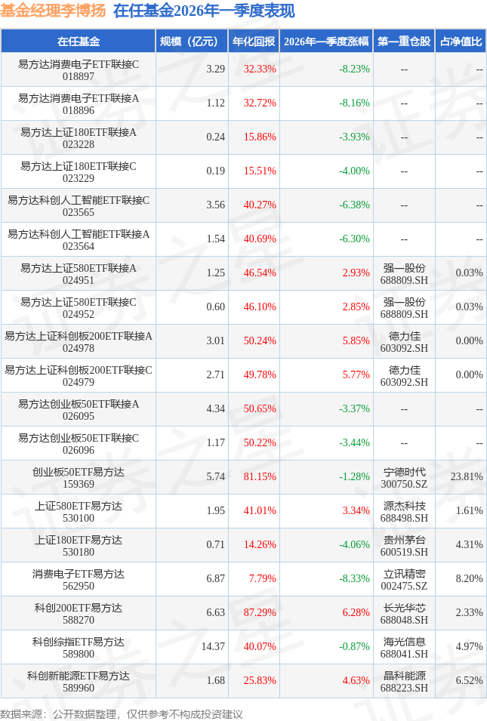The width and height of the screenshot is (487, 721).
Task: Open fund 创业板50ETF易方达 159369
Action: (x=79, y=477)
